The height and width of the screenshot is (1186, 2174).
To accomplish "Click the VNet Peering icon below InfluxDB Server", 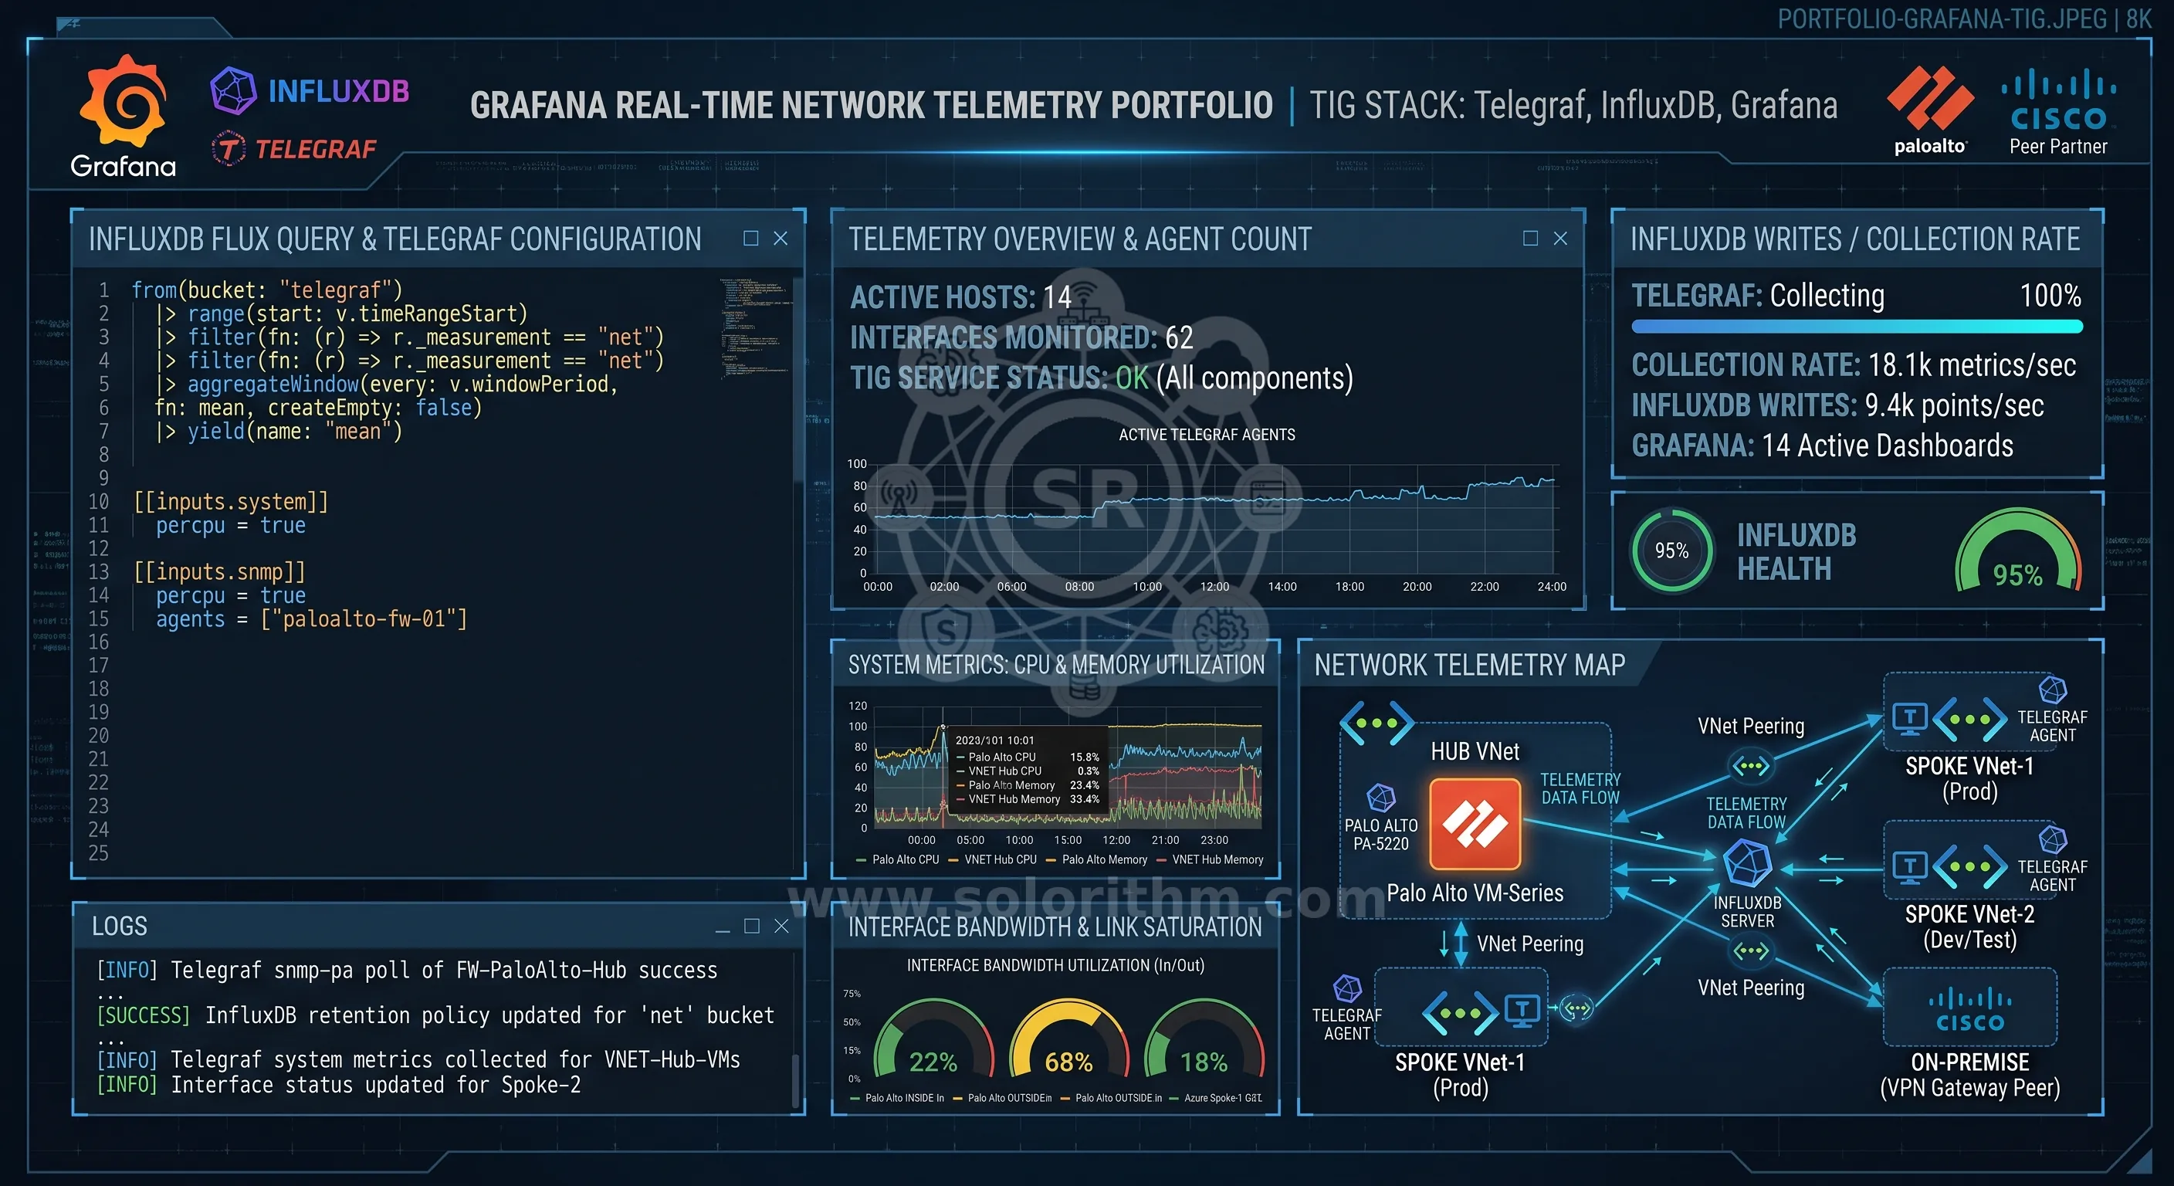I will tap(1750, 951).
